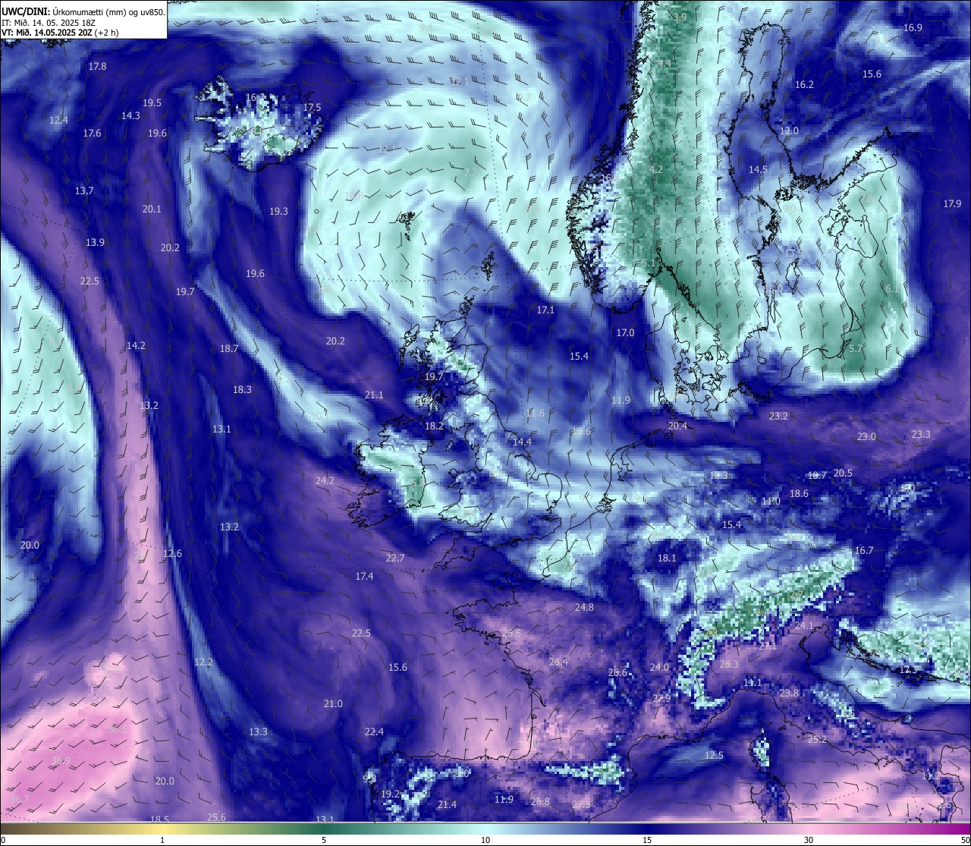Click the 18.1 value over Germany
971x846 pixels.
click(x=666, y=558)
